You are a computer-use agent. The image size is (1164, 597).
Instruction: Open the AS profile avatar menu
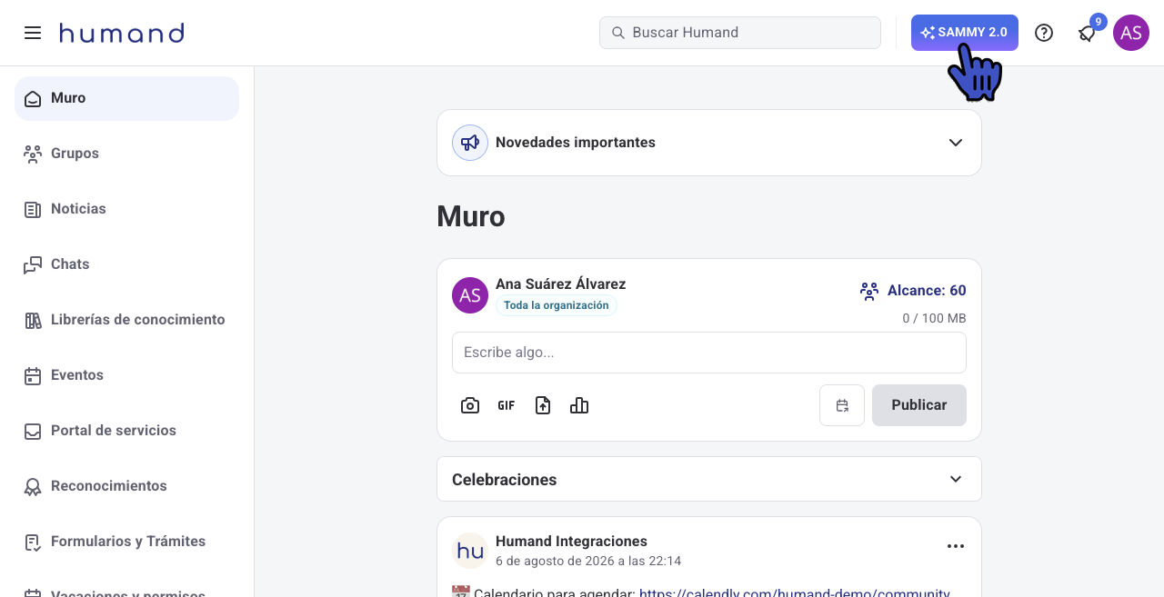[x=1131, y=33]
